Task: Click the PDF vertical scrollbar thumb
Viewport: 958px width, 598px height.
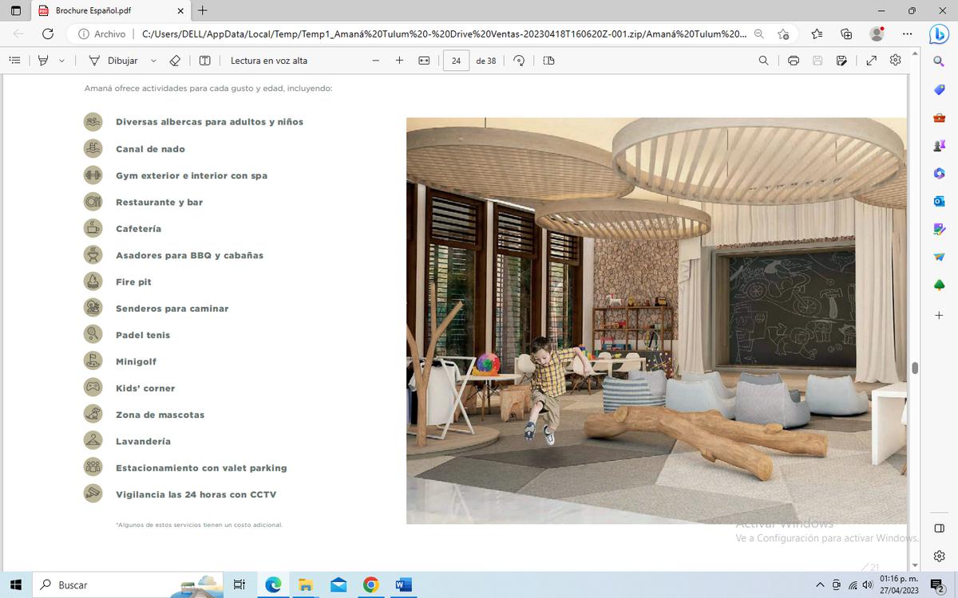Action: 915,368
